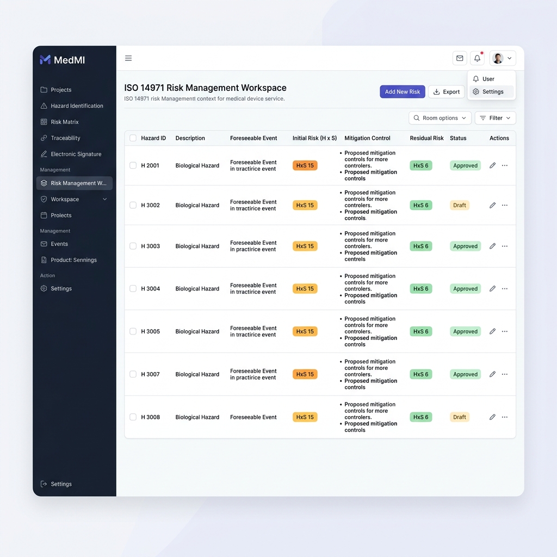Open more actions for row H 3003
Viewport: 557px width, 557px height.
[505, 246]
